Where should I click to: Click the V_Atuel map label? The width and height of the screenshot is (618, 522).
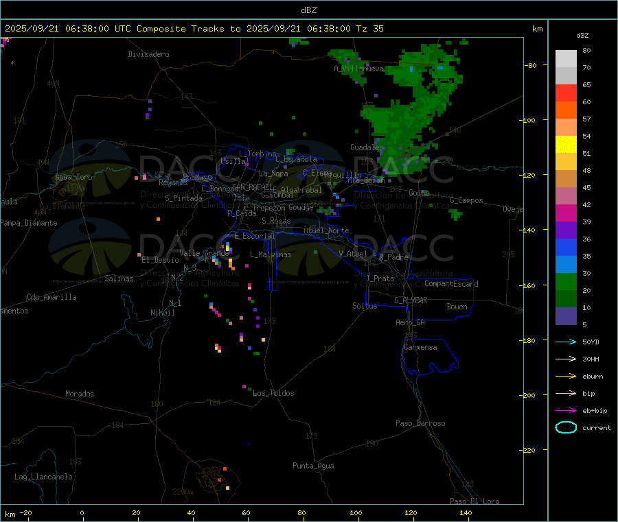pos(353,254)
